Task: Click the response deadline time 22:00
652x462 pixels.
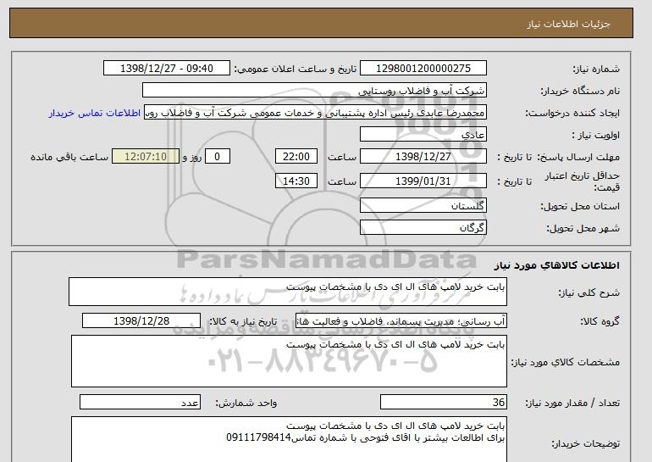Action: pyautogui.click(x=296, y=157)
